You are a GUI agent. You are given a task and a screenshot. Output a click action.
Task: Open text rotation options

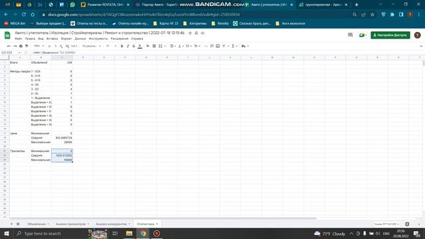coord(197,46)
